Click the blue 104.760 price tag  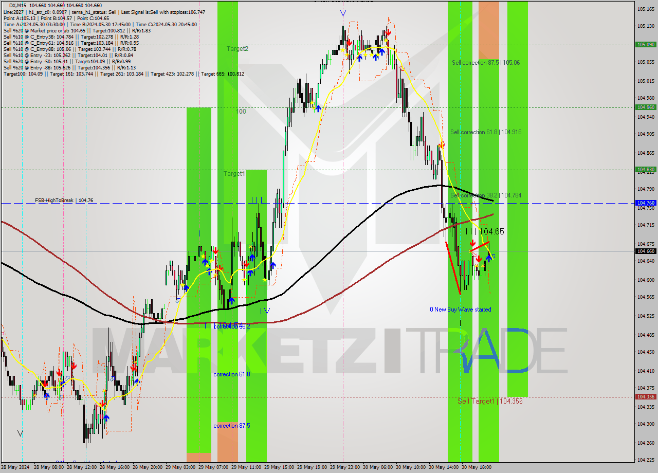646,203
